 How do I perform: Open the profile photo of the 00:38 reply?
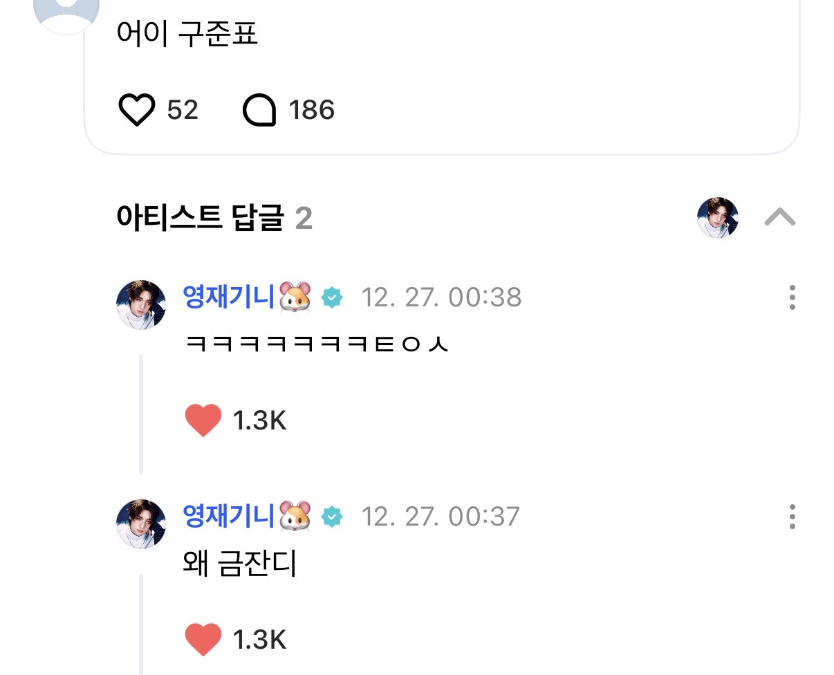[141, 305]
